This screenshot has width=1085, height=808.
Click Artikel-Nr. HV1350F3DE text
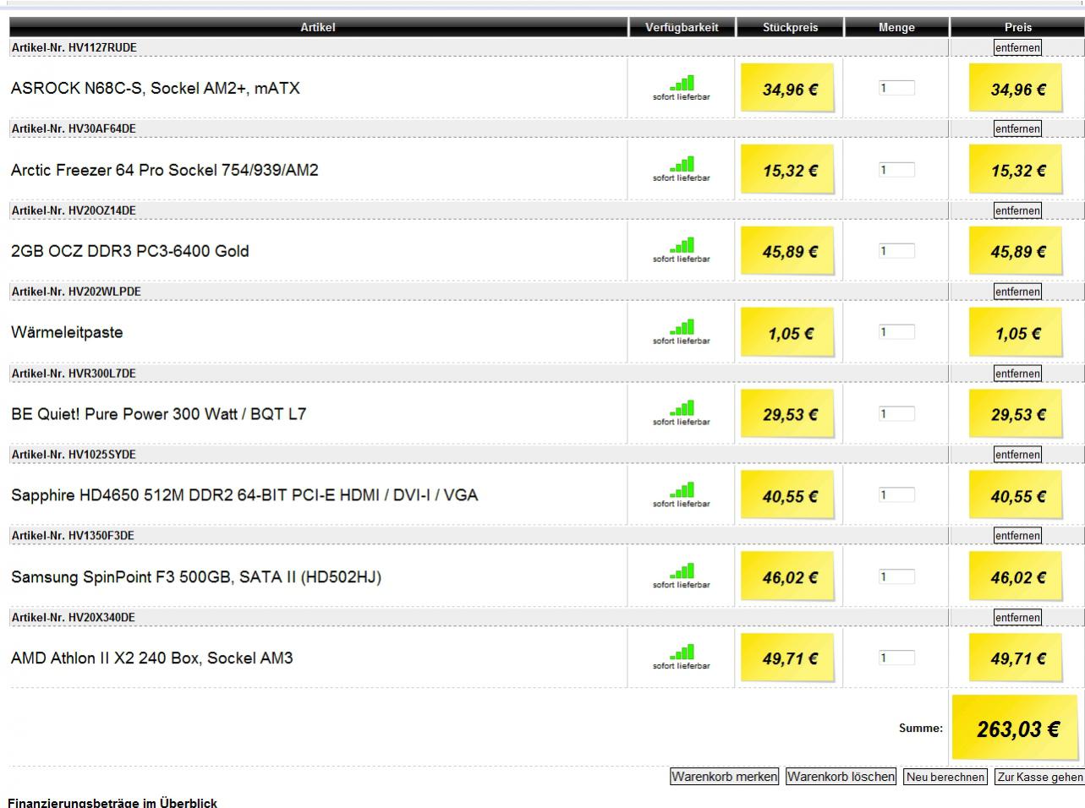(x=73, y=536)
